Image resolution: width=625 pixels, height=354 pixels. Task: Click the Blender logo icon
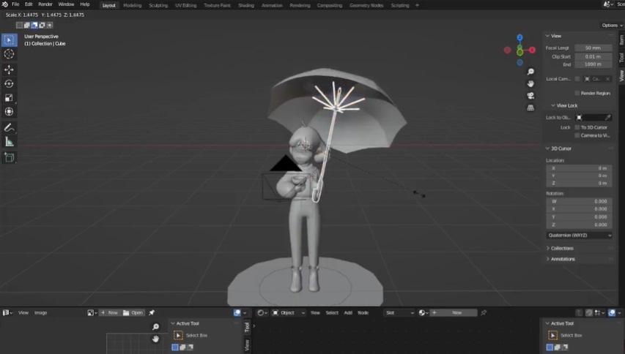click(5, 4)
